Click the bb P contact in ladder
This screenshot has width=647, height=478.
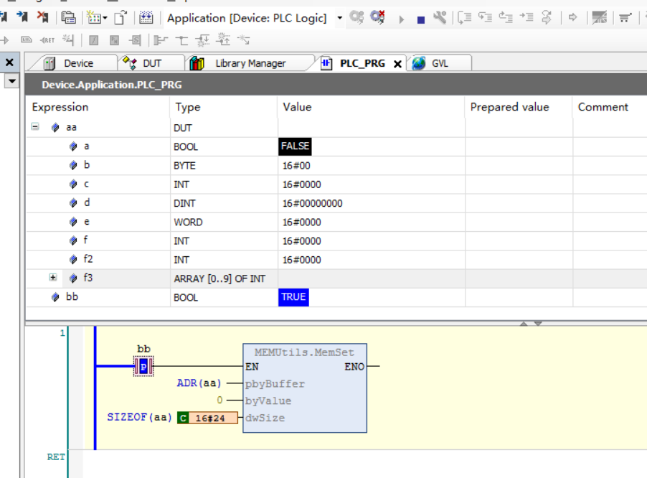point(143,366)
